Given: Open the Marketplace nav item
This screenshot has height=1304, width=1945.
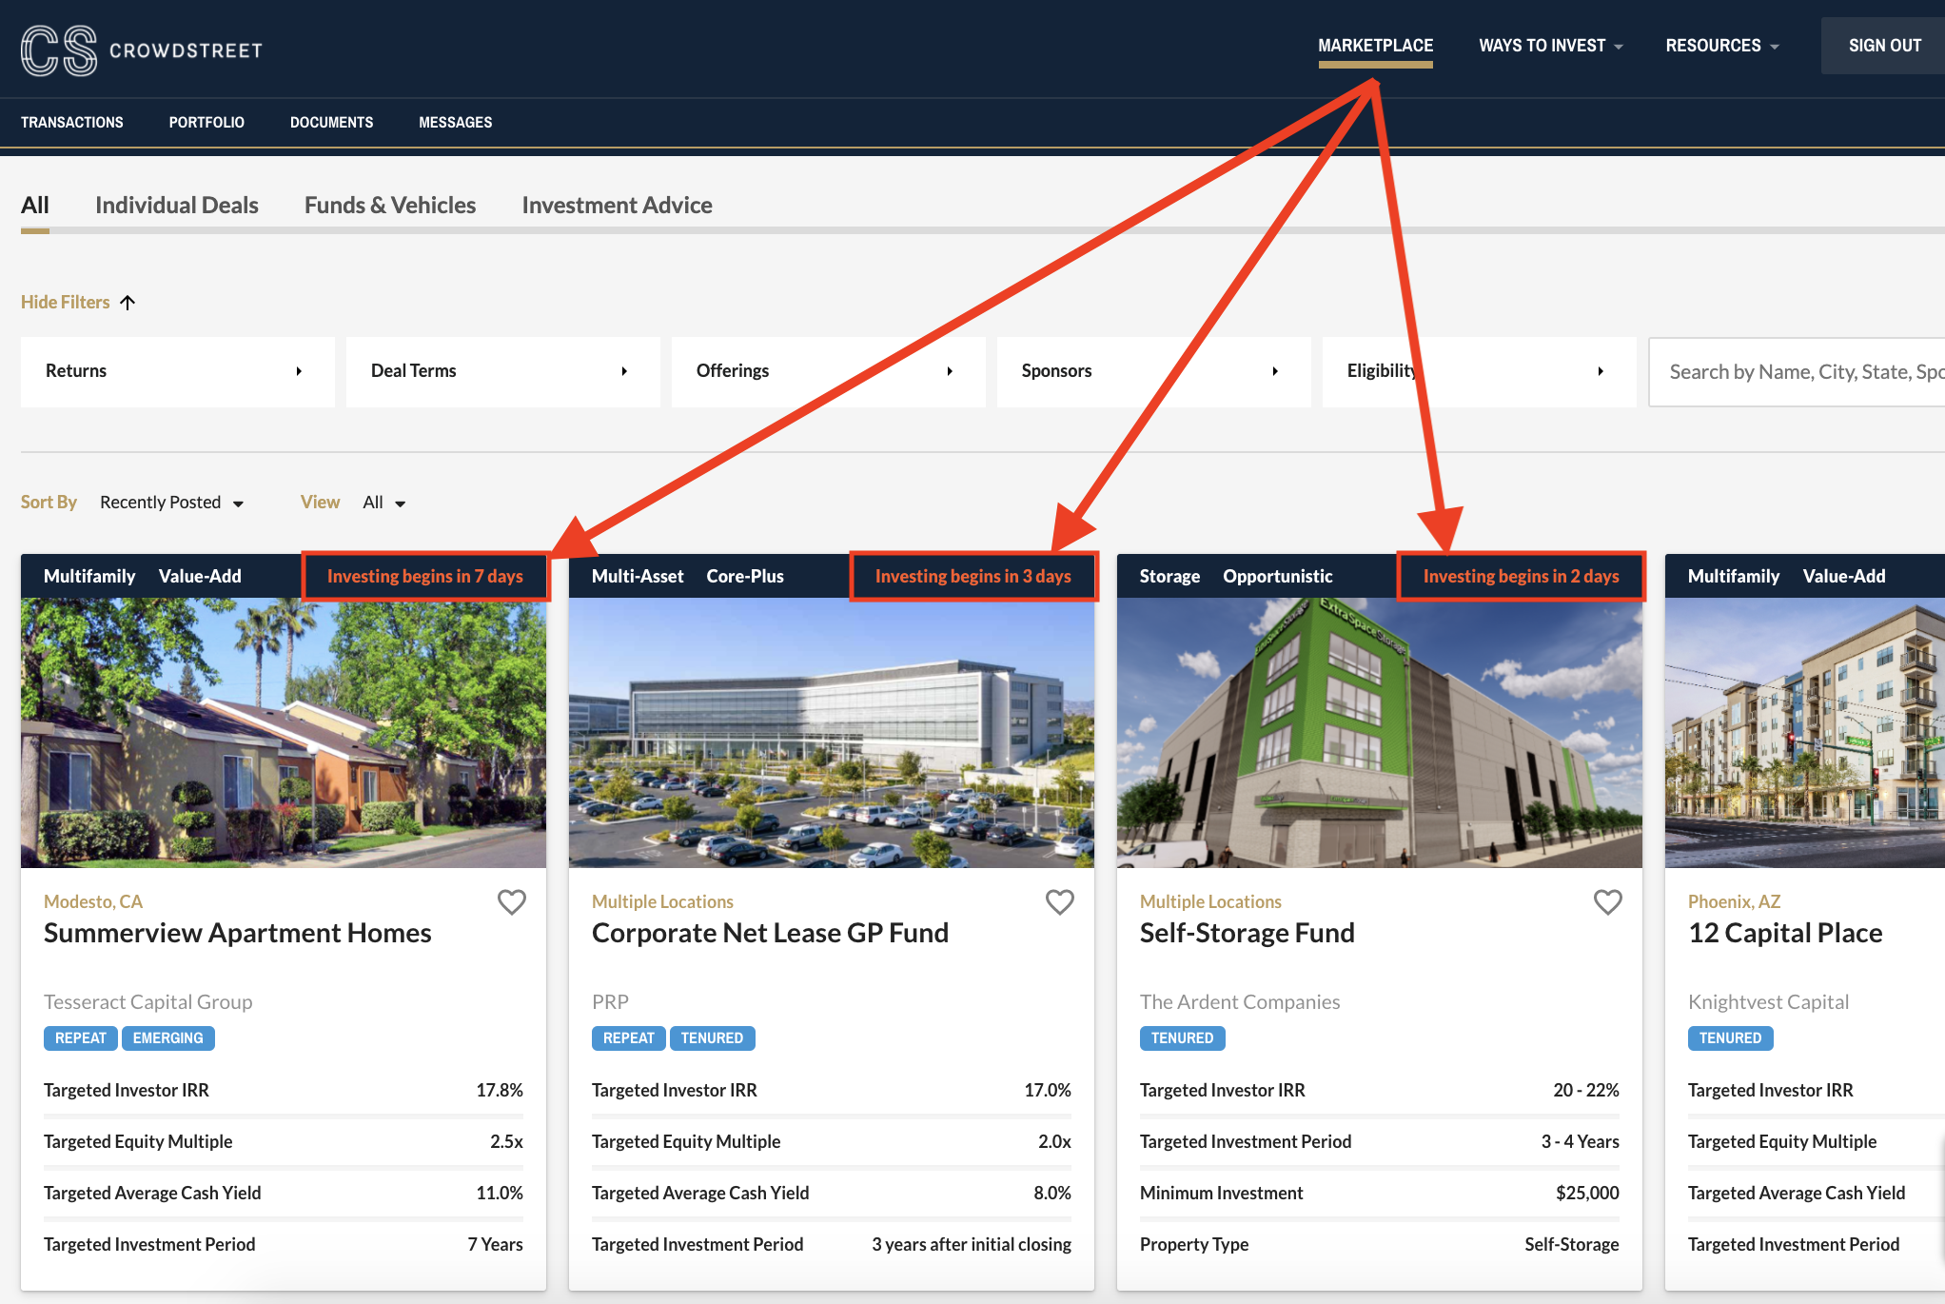Looking at the screenshot, I should click(x=1375, y=46).
